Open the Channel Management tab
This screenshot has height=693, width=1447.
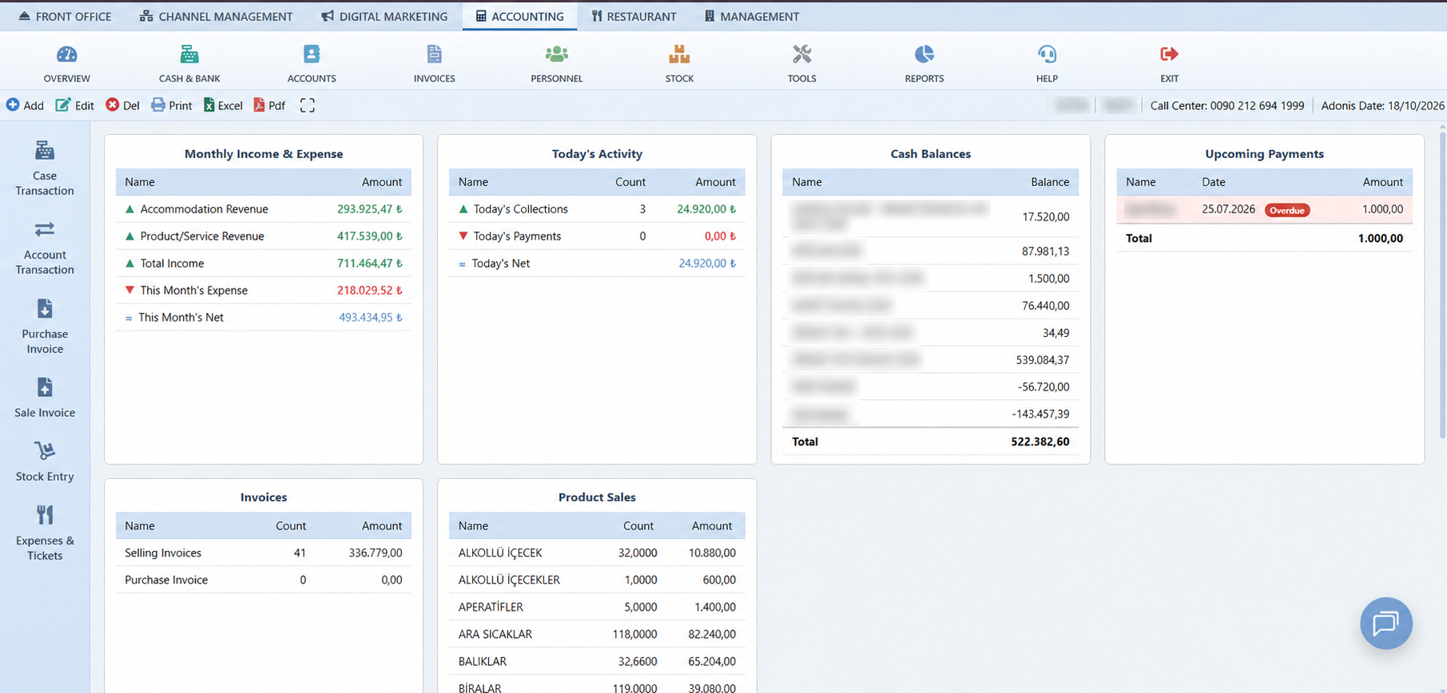click(216, 16)
